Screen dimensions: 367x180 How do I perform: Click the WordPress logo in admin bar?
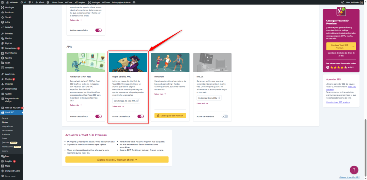tap(3, 2)
